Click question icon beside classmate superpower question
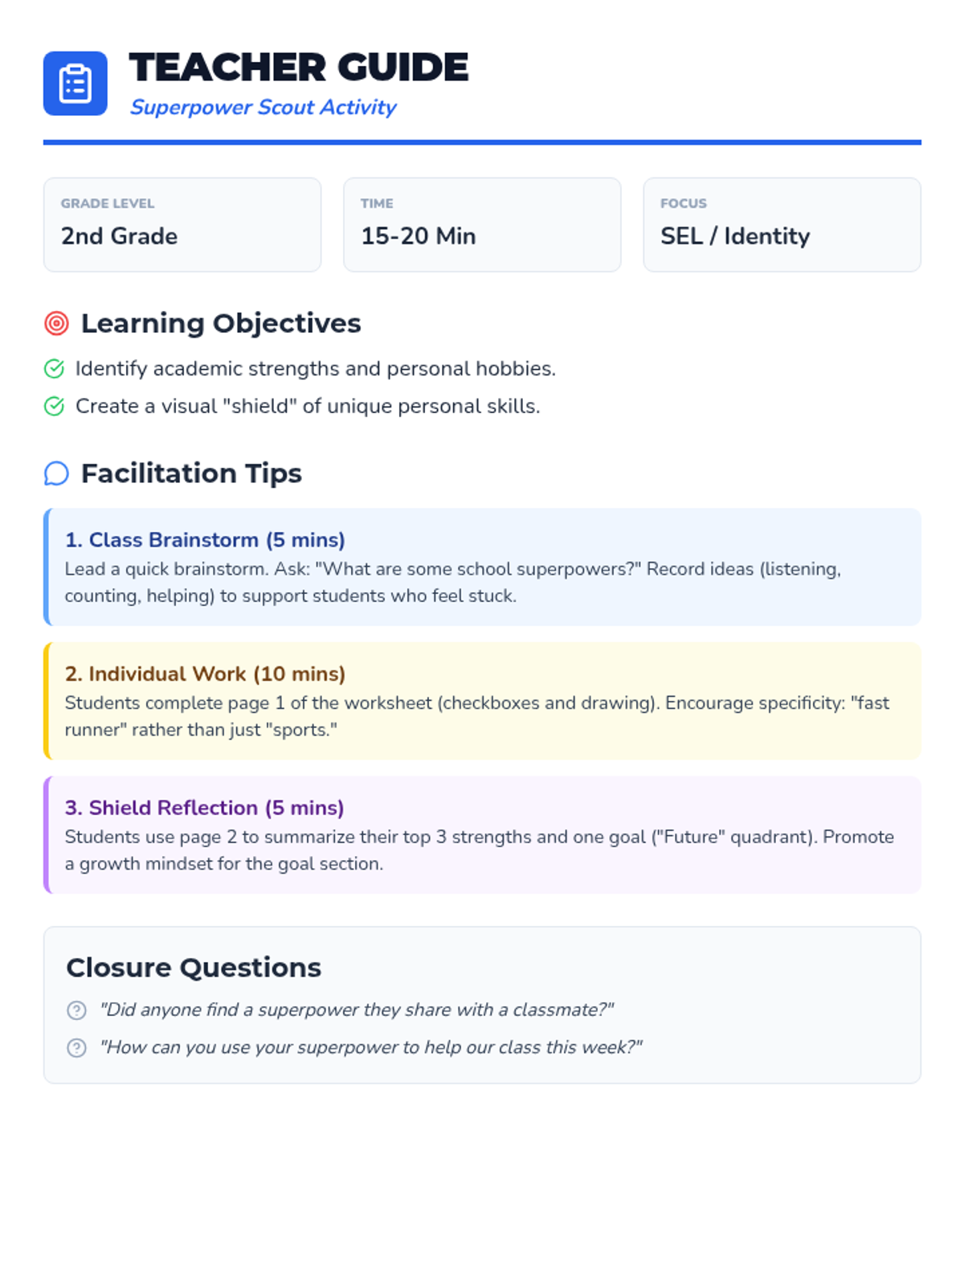 pos(76,1010)
